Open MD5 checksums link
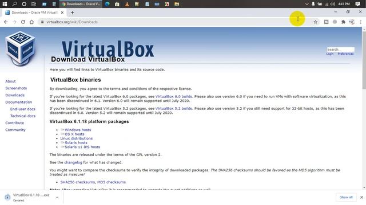 tap(112, 182)
